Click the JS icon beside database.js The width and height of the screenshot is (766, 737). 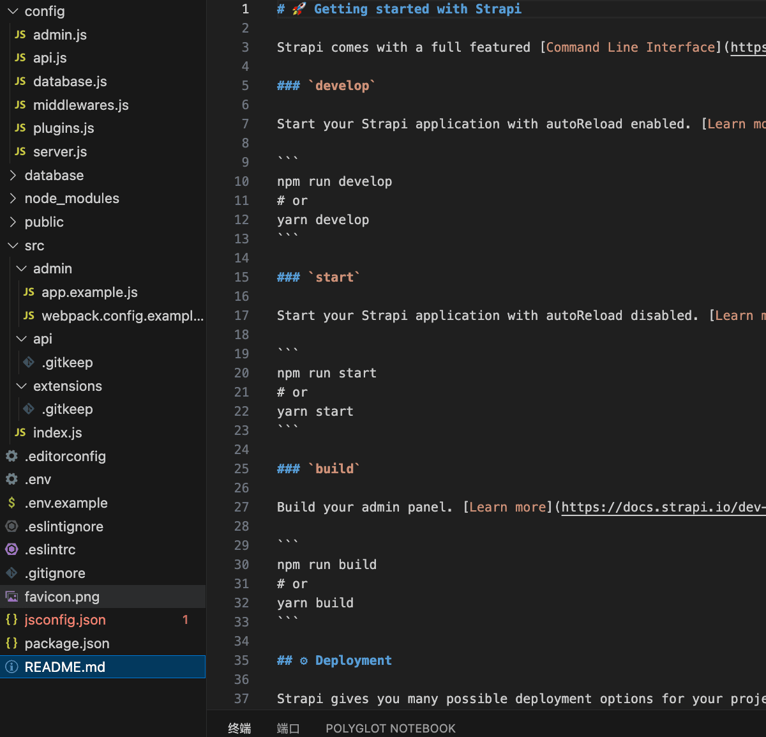(20, 81)
